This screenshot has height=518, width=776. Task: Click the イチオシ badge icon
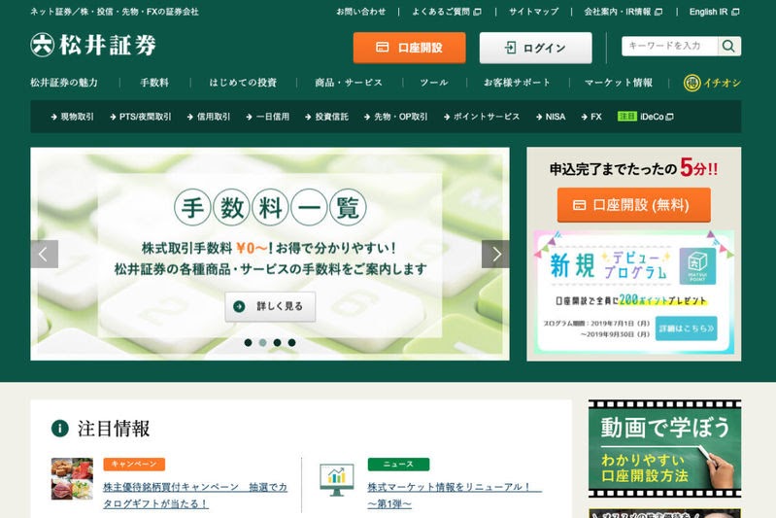(692, 83)
